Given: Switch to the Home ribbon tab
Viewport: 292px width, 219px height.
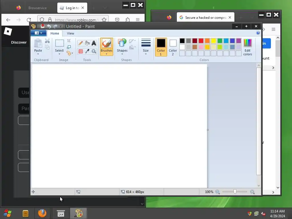Looking at the screenshot, I should click(55, 33).
